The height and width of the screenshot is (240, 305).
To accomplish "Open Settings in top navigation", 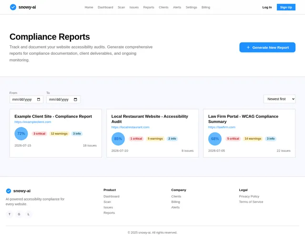I will click(192, 7).
